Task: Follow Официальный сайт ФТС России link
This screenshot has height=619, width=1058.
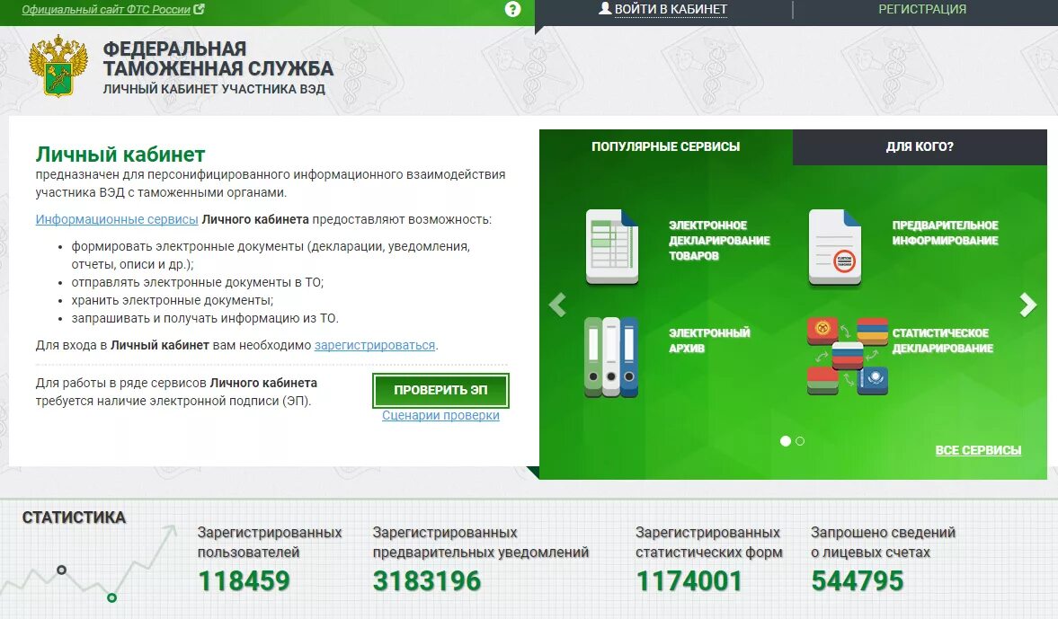Action: pyautogui.click(x=106, y=10)
